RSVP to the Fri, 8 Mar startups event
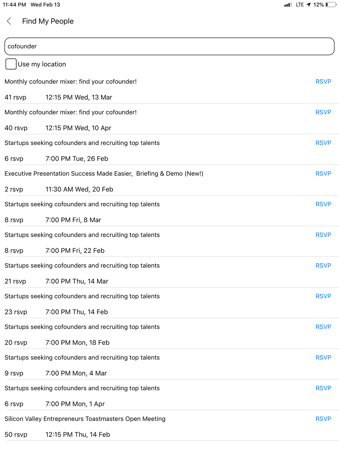The height and width of the screenshot is (452, 339). coord(323,204)
